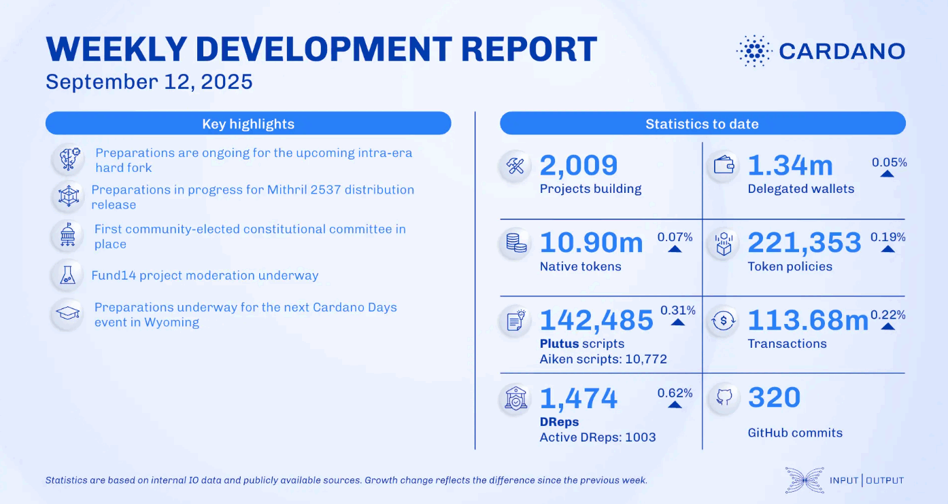Click the INPUT | OUTPUT wordmark
The image size is (948, 504).
pyautogui.click(x=867, y=480)
